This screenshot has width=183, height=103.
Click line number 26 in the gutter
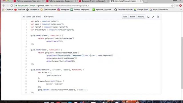click(26, 92)
